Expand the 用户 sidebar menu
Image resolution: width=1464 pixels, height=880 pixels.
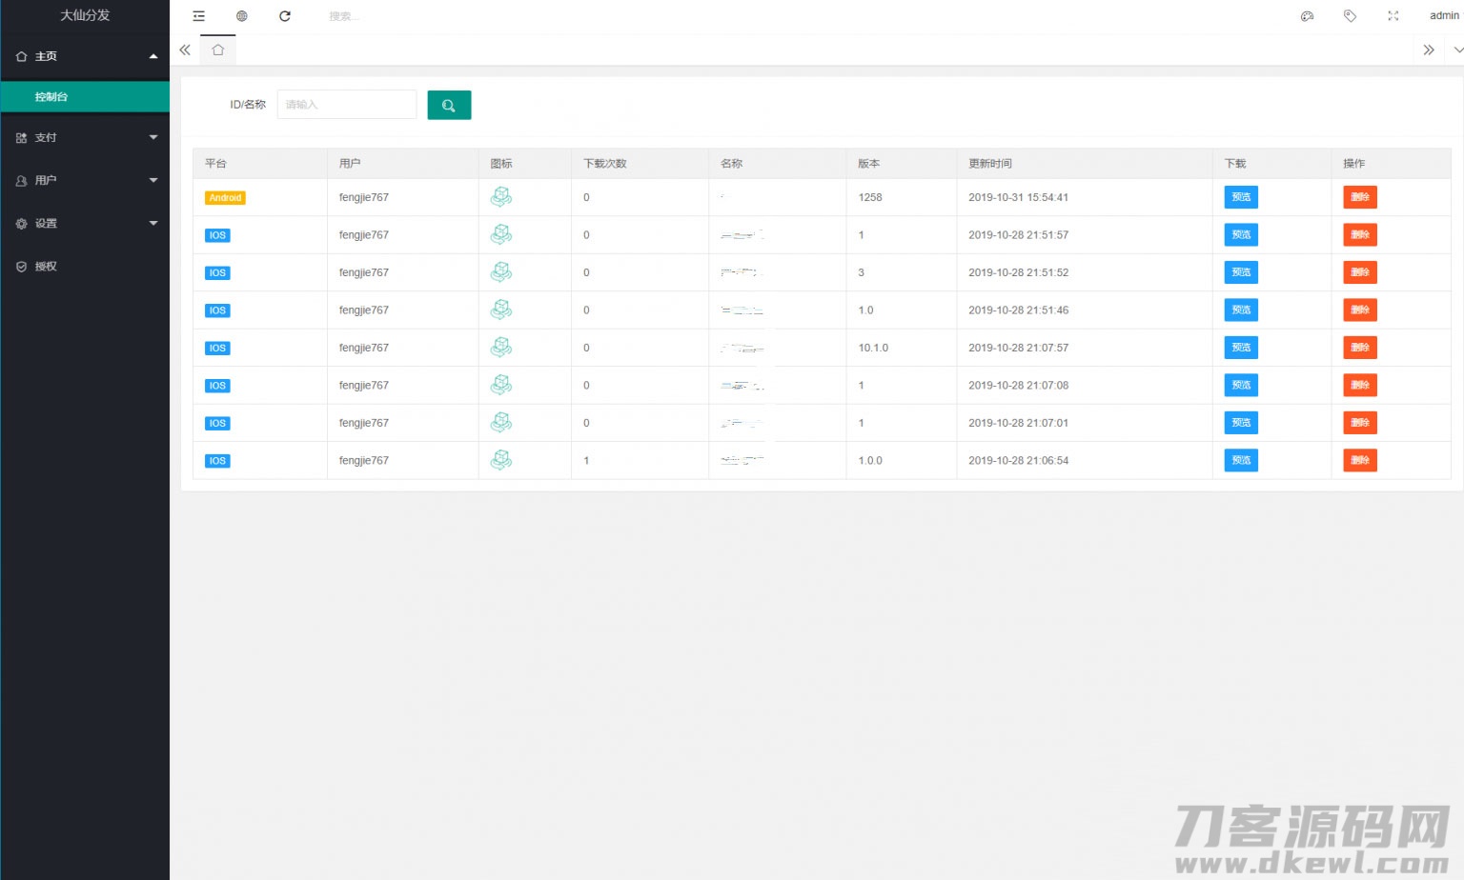click(x=85, y=181)
